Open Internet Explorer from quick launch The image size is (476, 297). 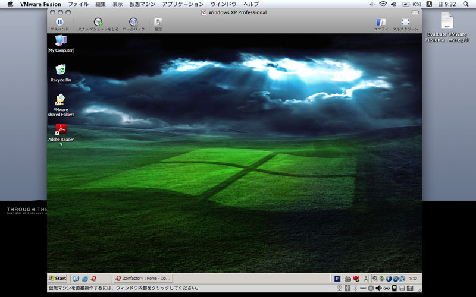85,278
